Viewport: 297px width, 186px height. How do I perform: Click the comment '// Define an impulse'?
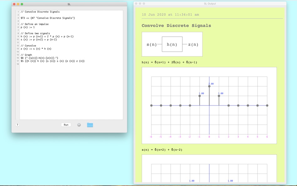pyautogui.click(x=34, y=24)
